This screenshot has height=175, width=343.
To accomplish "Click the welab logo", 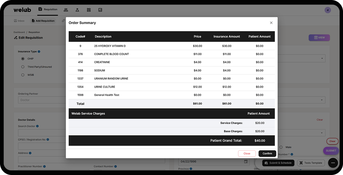I will pos(22,10).
